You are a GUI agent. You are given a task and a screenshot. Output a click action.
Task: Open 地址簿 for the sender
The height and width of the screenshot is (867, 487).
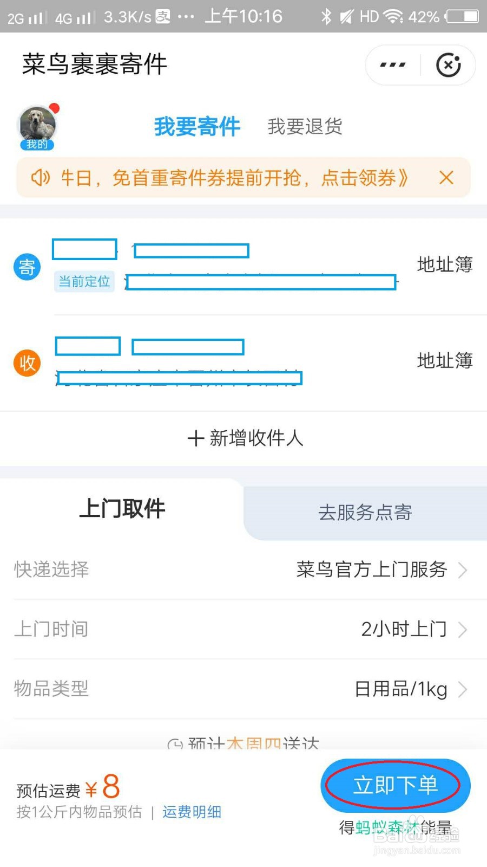445,264
